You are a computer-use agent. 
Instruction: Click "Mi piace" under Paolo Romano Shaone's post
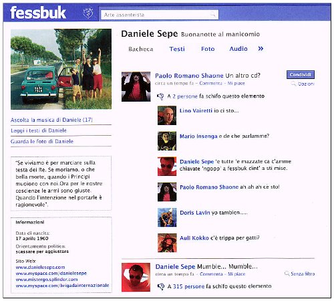click(236, 83)
